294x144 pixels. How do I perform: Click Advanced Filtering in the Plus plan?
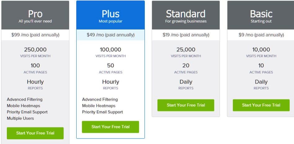tap(100, 100)
